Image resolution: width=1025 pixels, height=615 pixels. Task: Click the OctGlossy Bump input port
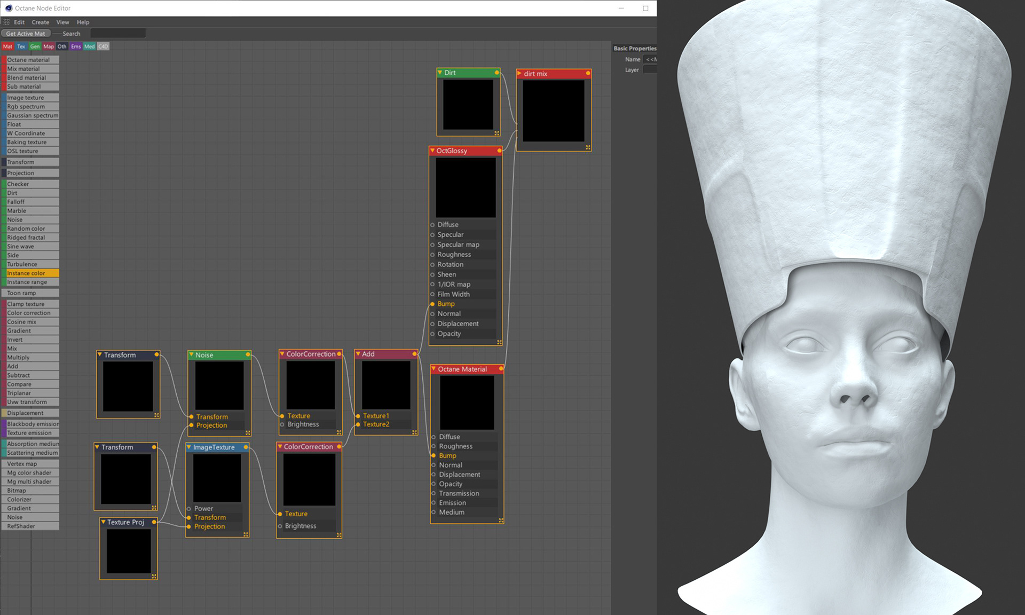[x=432, y=304]
